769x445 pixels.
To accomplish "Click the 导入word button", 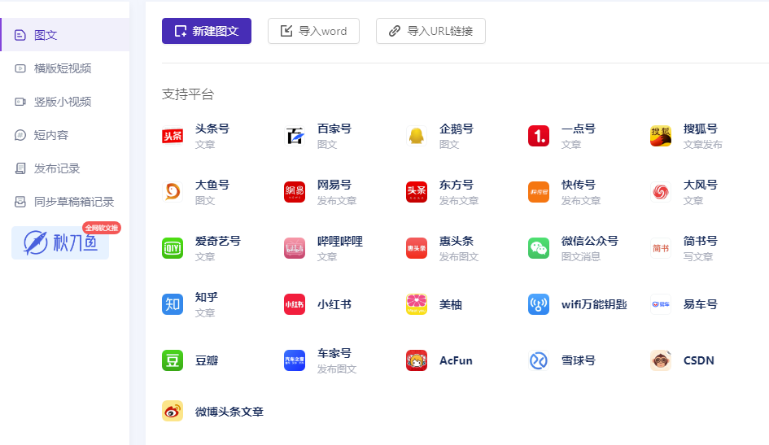I will 313,31.
